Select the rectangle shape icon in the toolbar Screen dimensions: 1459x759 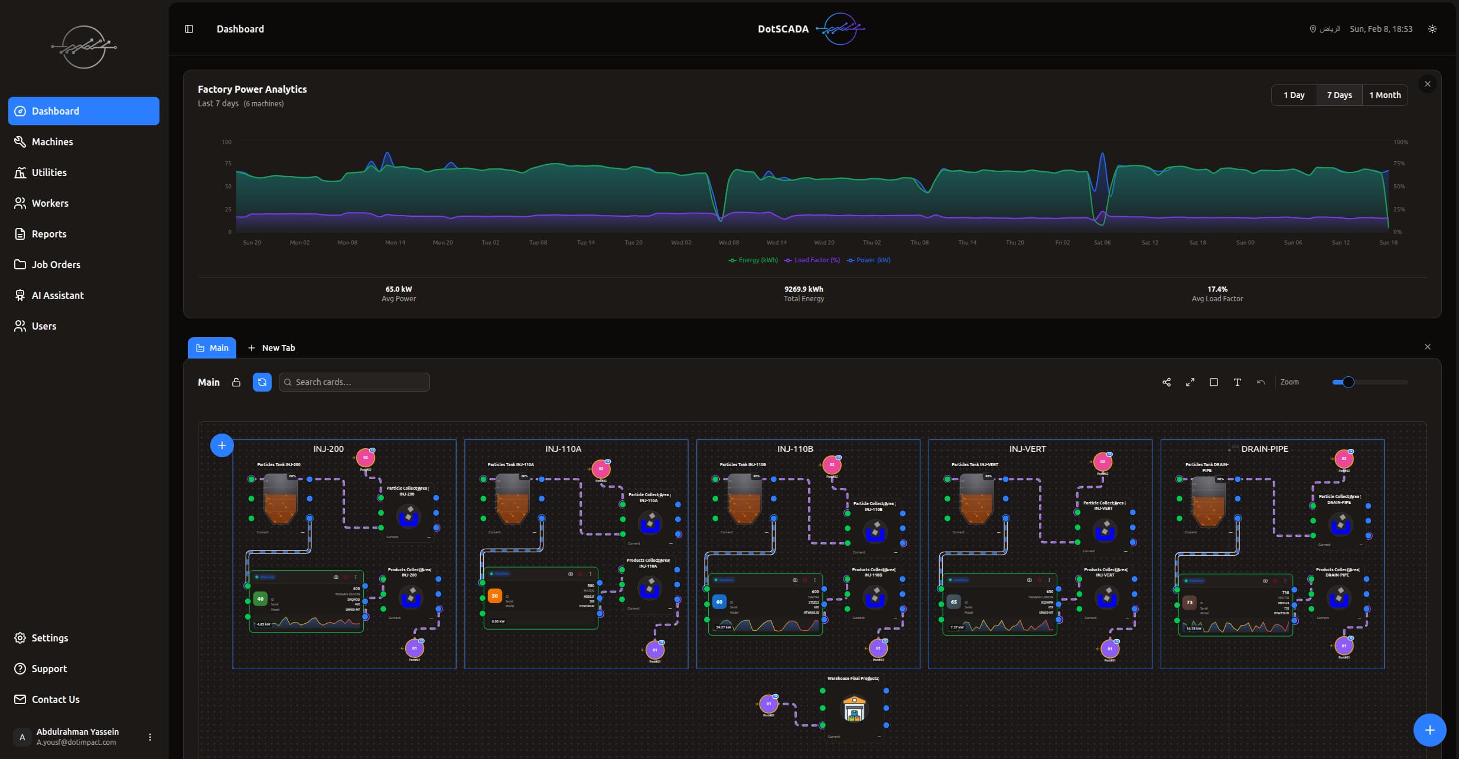coord(1214,382)
